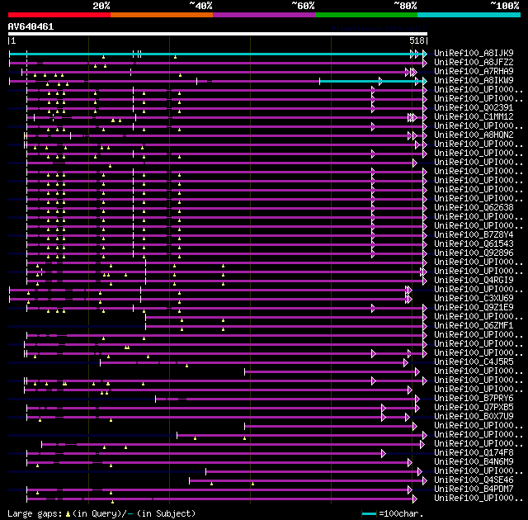Select the UniRef100_Q61543 label
Viewport: 528px width, 520px height.
pos(474,243)
